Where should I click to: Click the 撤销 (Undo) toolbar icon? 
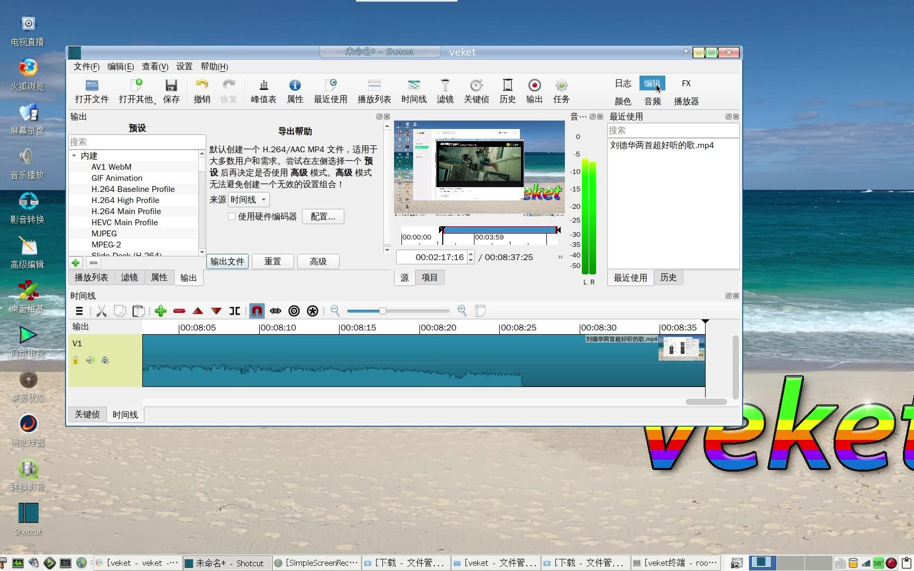tap(202, 91)
